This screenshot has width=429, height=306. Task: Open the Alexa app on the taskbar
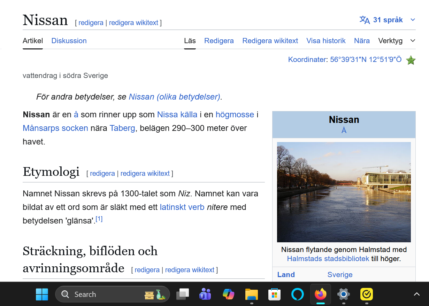tap(298, 295)
